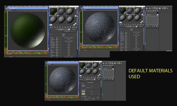The width and height of the screenshot is (177, 106).
Task: Select green sample slot in bottom material editor
Action: 83,66
